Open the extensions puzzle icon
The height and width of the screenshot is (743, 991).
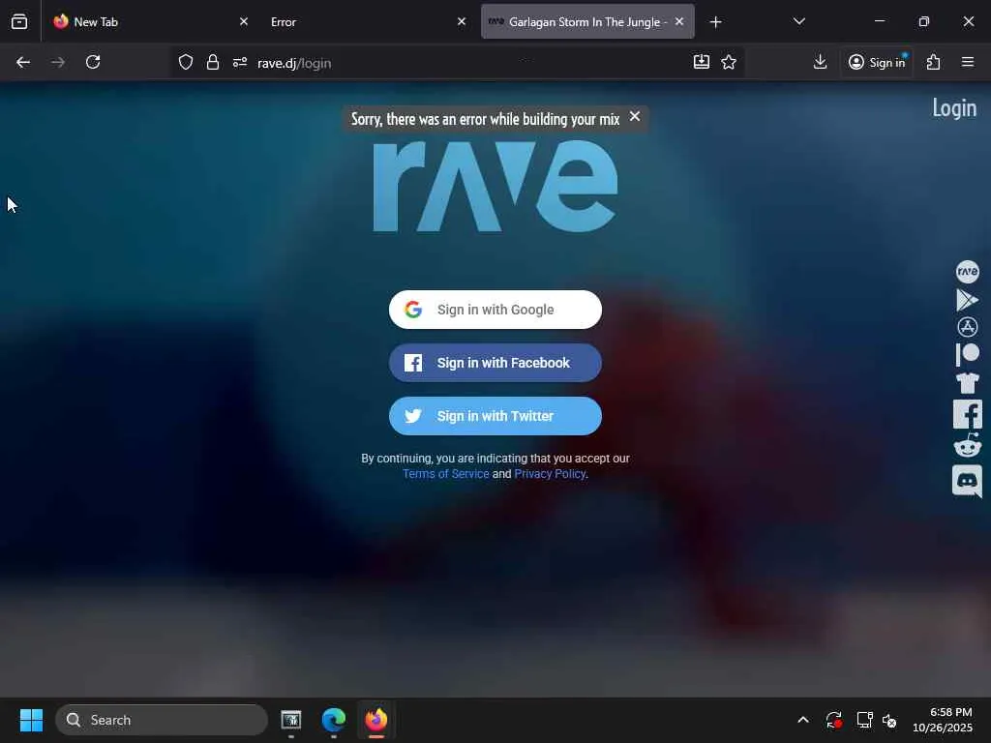934,62
